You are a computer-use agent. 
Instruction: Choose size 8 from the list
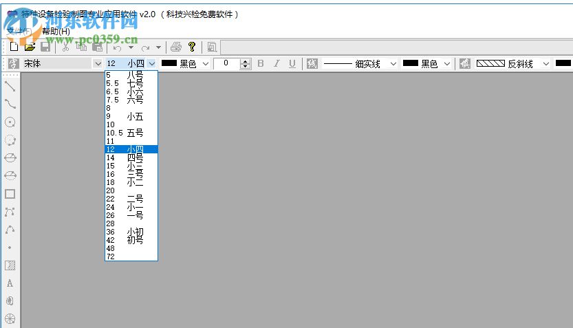131,108
